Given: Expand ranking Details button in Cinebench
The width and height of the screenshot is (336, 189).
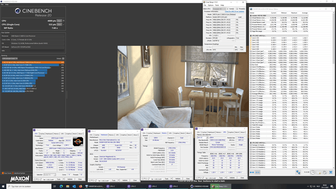Looking at the screenshot, I should click(x=63, y=58).
